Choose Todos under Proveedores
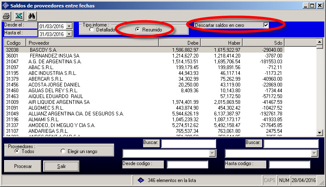Screen dimensions: 326x187 click(17, 151)
